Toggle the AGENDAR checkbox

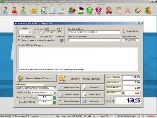click(53, 37)
